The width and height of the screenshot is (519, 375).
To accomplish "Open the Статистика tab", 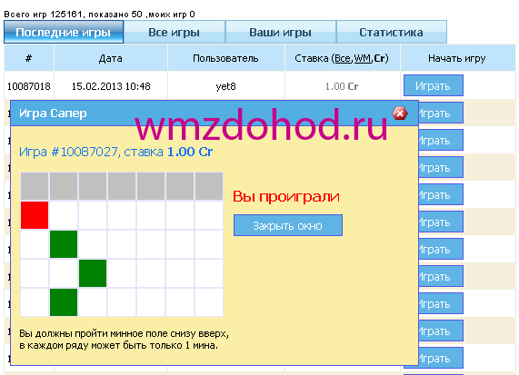I will pos(391,32).
